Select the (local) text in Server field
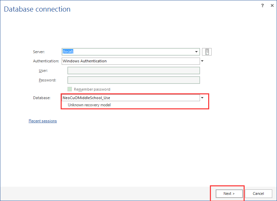 click(67, 51)
